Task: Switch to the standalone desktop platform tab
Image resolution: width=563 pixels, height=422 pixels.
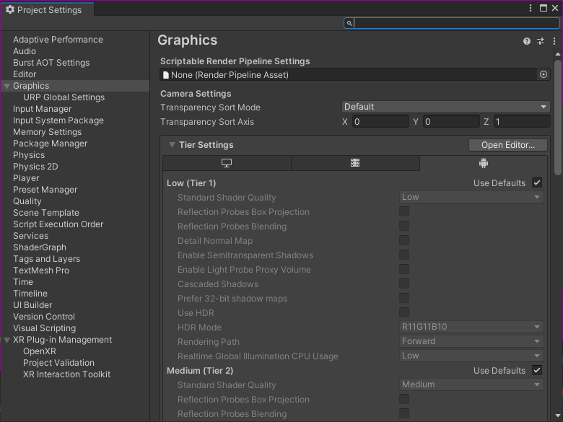Action: 227,163
